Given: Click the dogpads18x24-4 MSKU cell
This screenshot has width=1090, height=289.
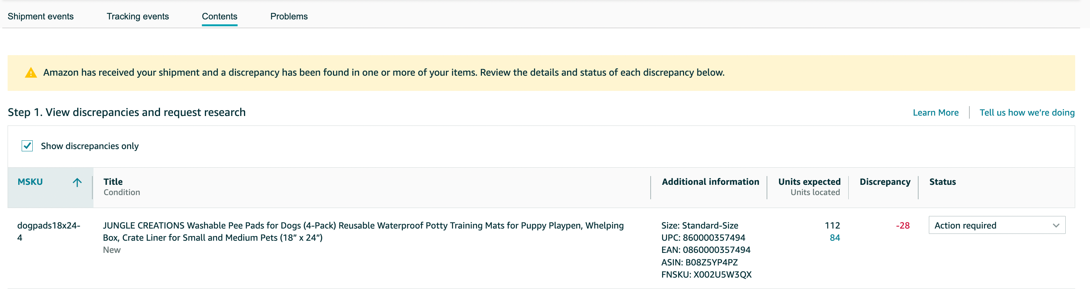Looking at the screenshot, I should [49, 232].
